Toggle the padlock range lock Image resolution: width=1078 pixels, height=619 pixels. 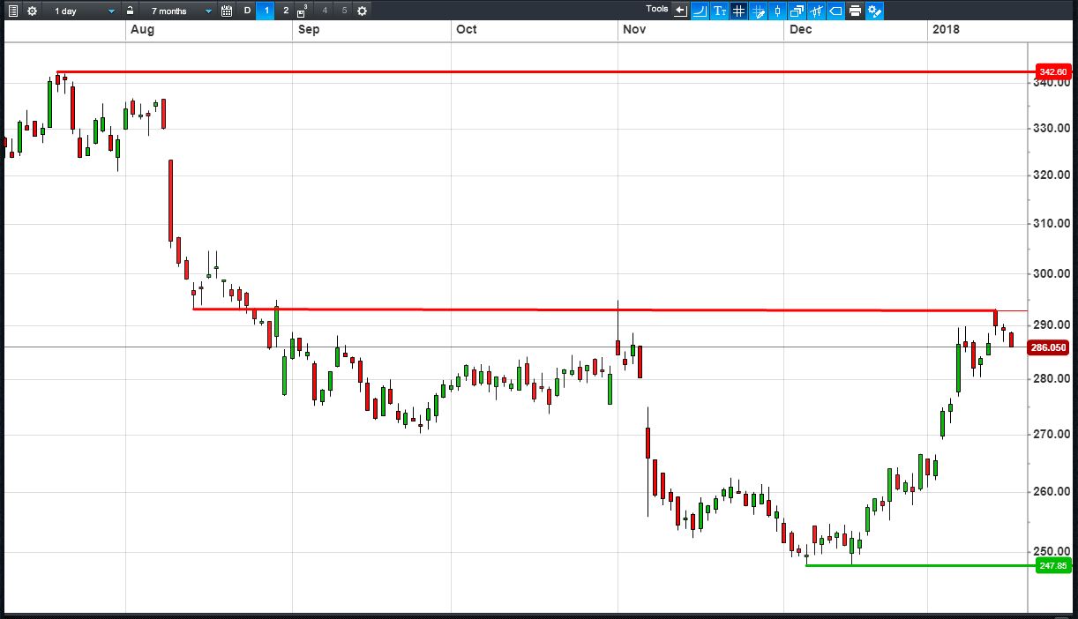pos(131,11)
